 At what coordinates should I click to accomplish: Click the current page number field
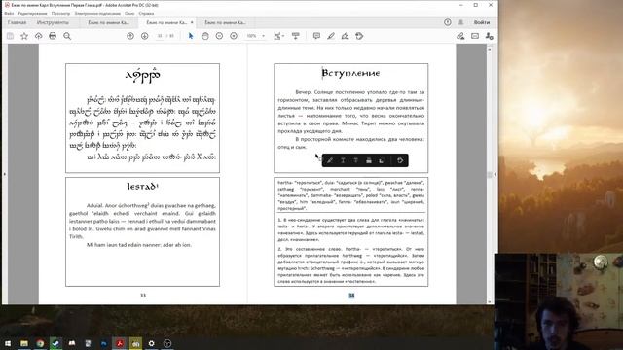tap(160, 36)
